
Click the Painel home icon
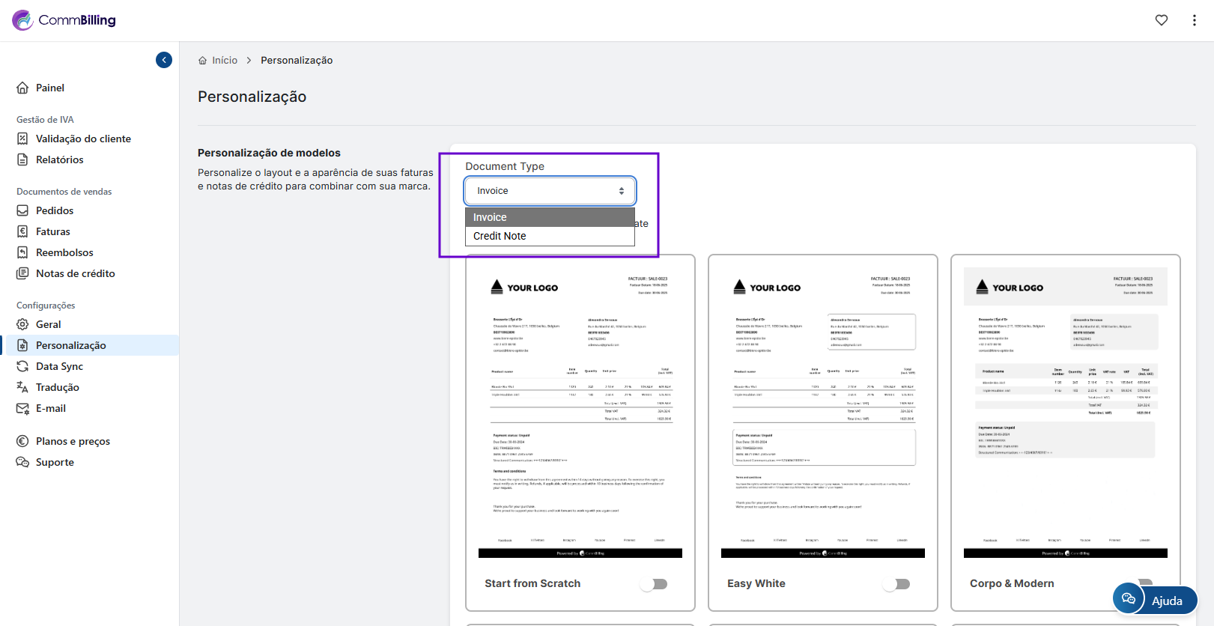click(23, 88)
